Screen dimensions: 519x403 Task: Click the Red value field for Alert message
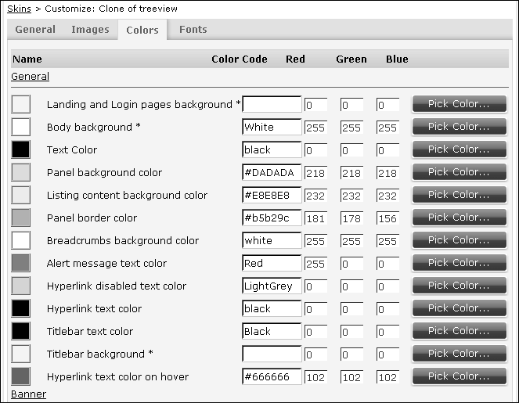pyautogui.click(x=316, y=264)
